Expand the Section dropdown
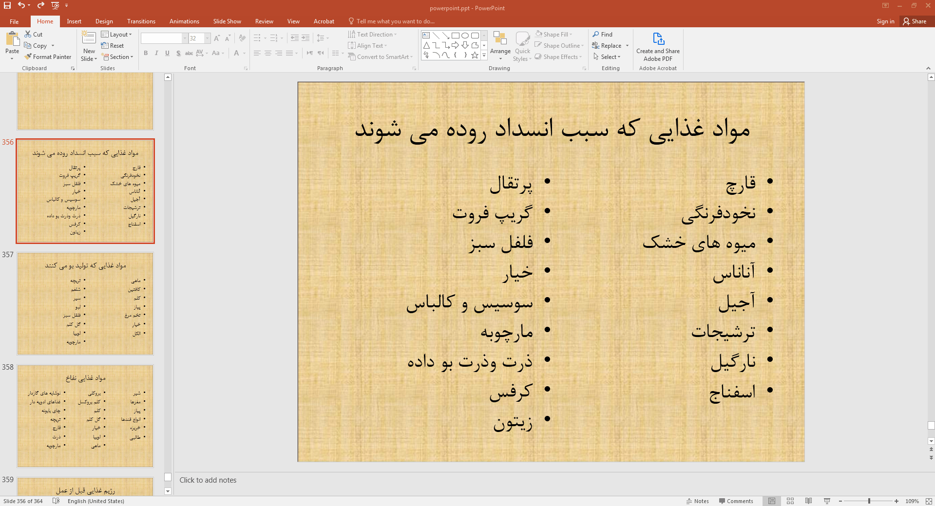This screenshot has height=506, width=935. 117,56
